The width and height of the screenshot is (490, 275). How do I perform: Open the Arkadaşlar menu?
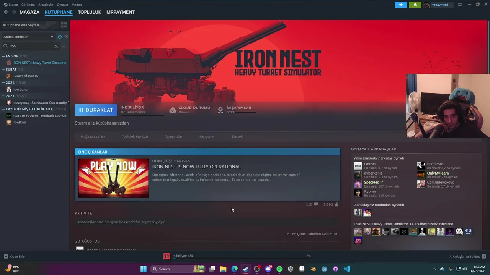pos(46,5)
